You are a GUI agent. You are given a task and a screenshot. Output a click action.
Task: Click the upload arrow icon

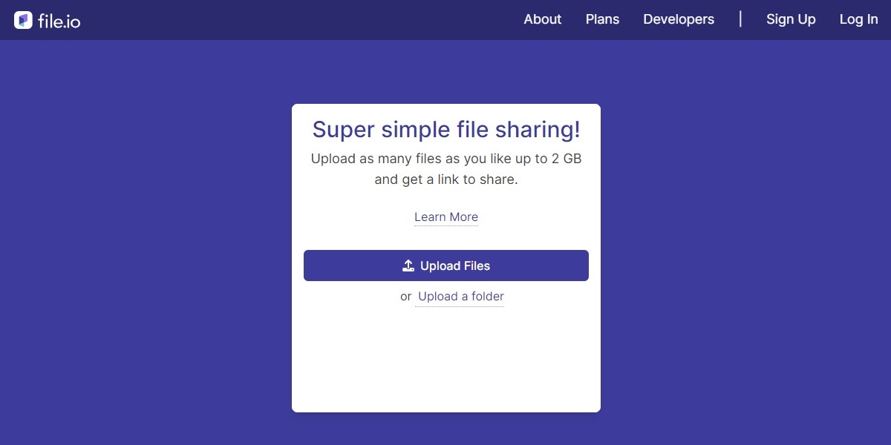(408, 266)
